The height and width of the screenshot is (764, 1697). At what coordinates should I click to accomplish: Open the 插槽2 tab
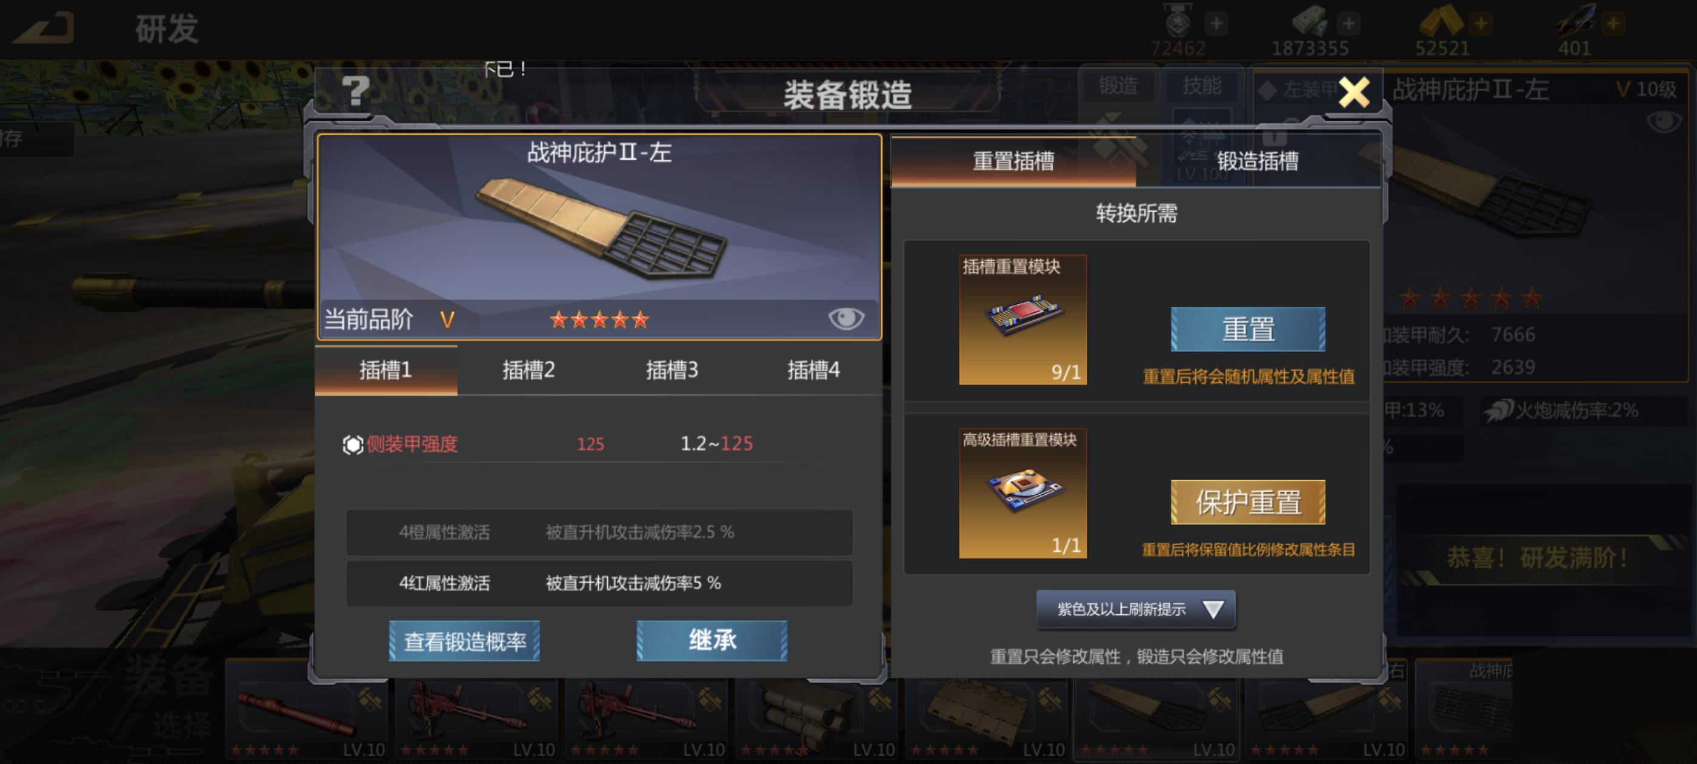(x=528, y=370)
